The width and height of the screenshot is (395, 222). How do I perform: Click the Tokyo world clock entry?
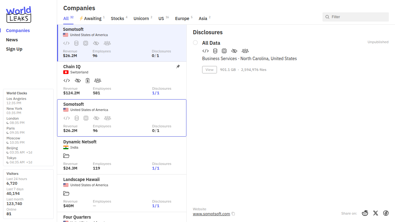[x=19, y=160]
